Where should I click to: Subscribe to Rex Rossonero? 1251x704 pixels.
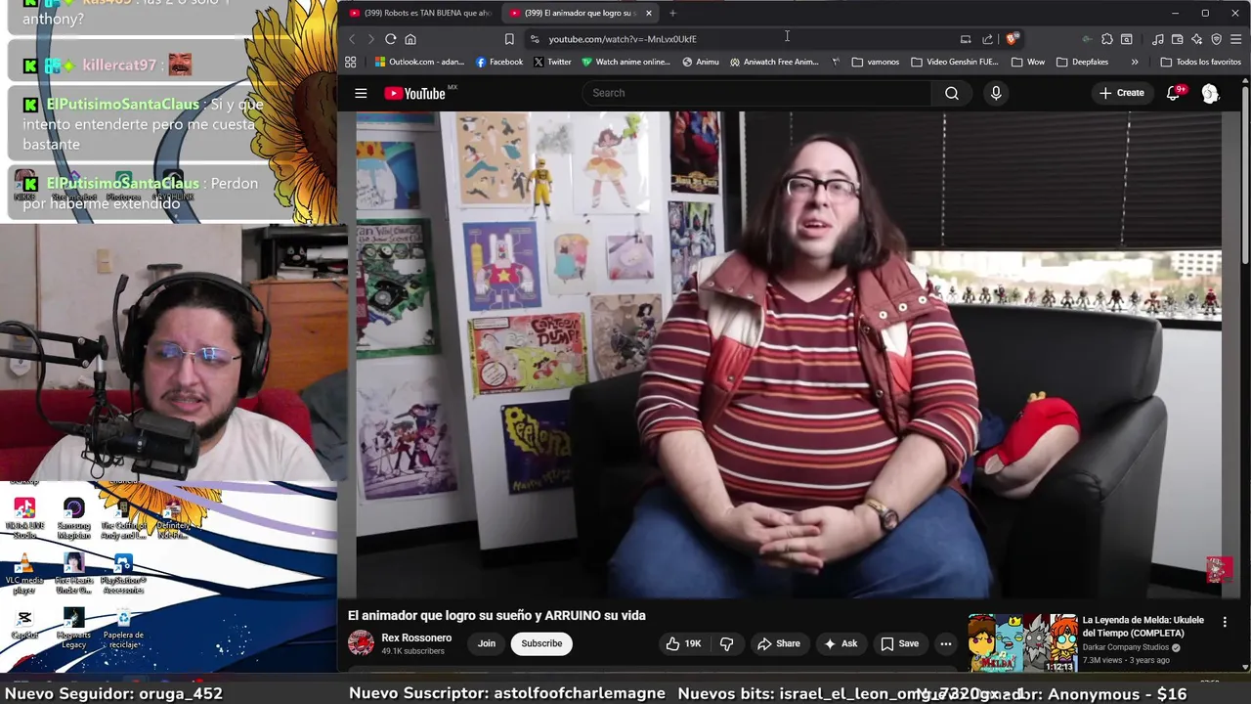pos(541,643)
